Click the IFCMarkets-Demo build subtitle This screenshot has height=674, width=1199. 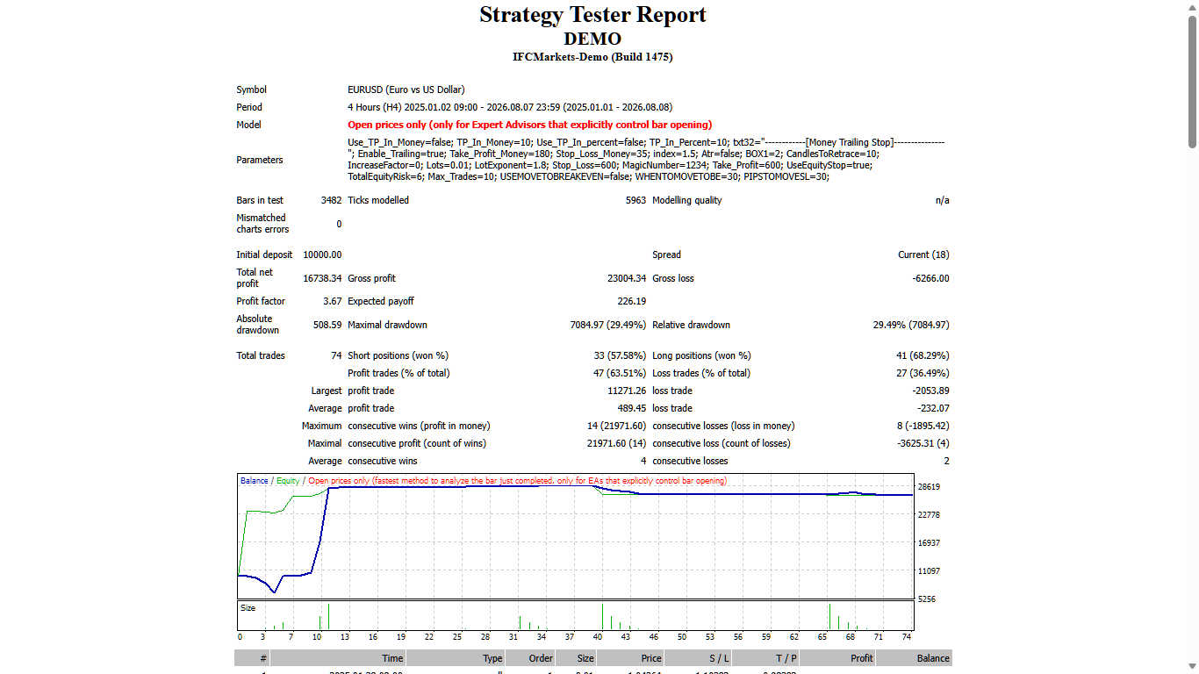[x=592, y=57]
